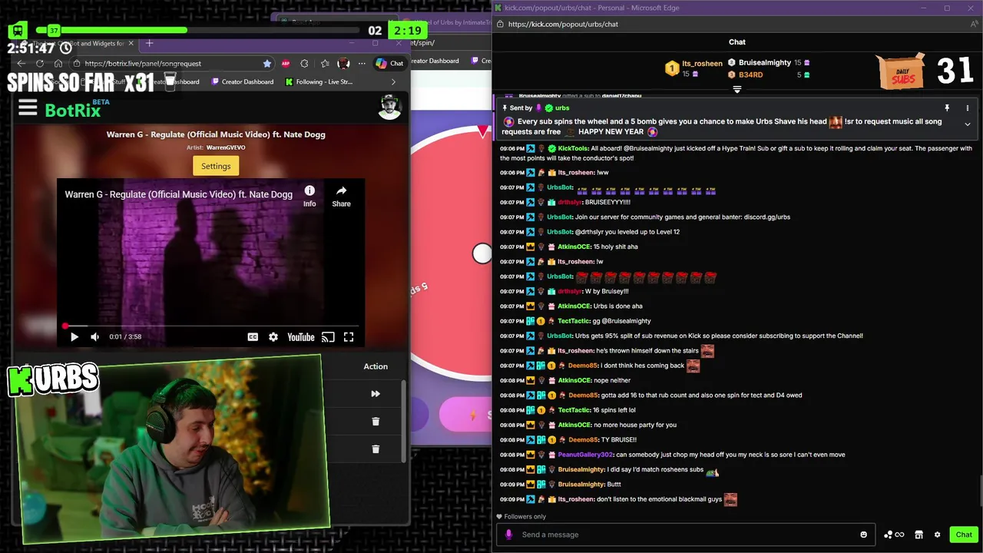
Task: Enter fullscreen on the YouTube player
Action: pos(349,336)
